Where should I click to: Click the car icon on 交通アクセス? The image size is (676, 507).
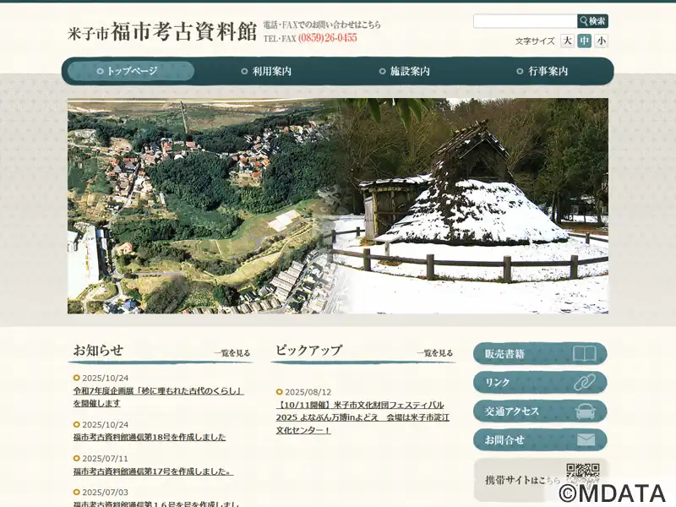[586, 412]
